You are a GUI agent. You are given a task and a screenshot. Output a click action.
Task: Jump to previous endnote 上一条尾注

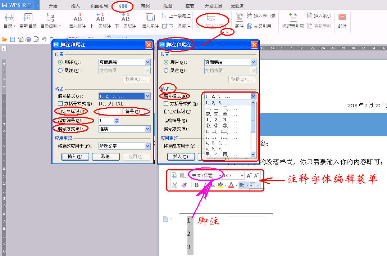pos(176,16)
